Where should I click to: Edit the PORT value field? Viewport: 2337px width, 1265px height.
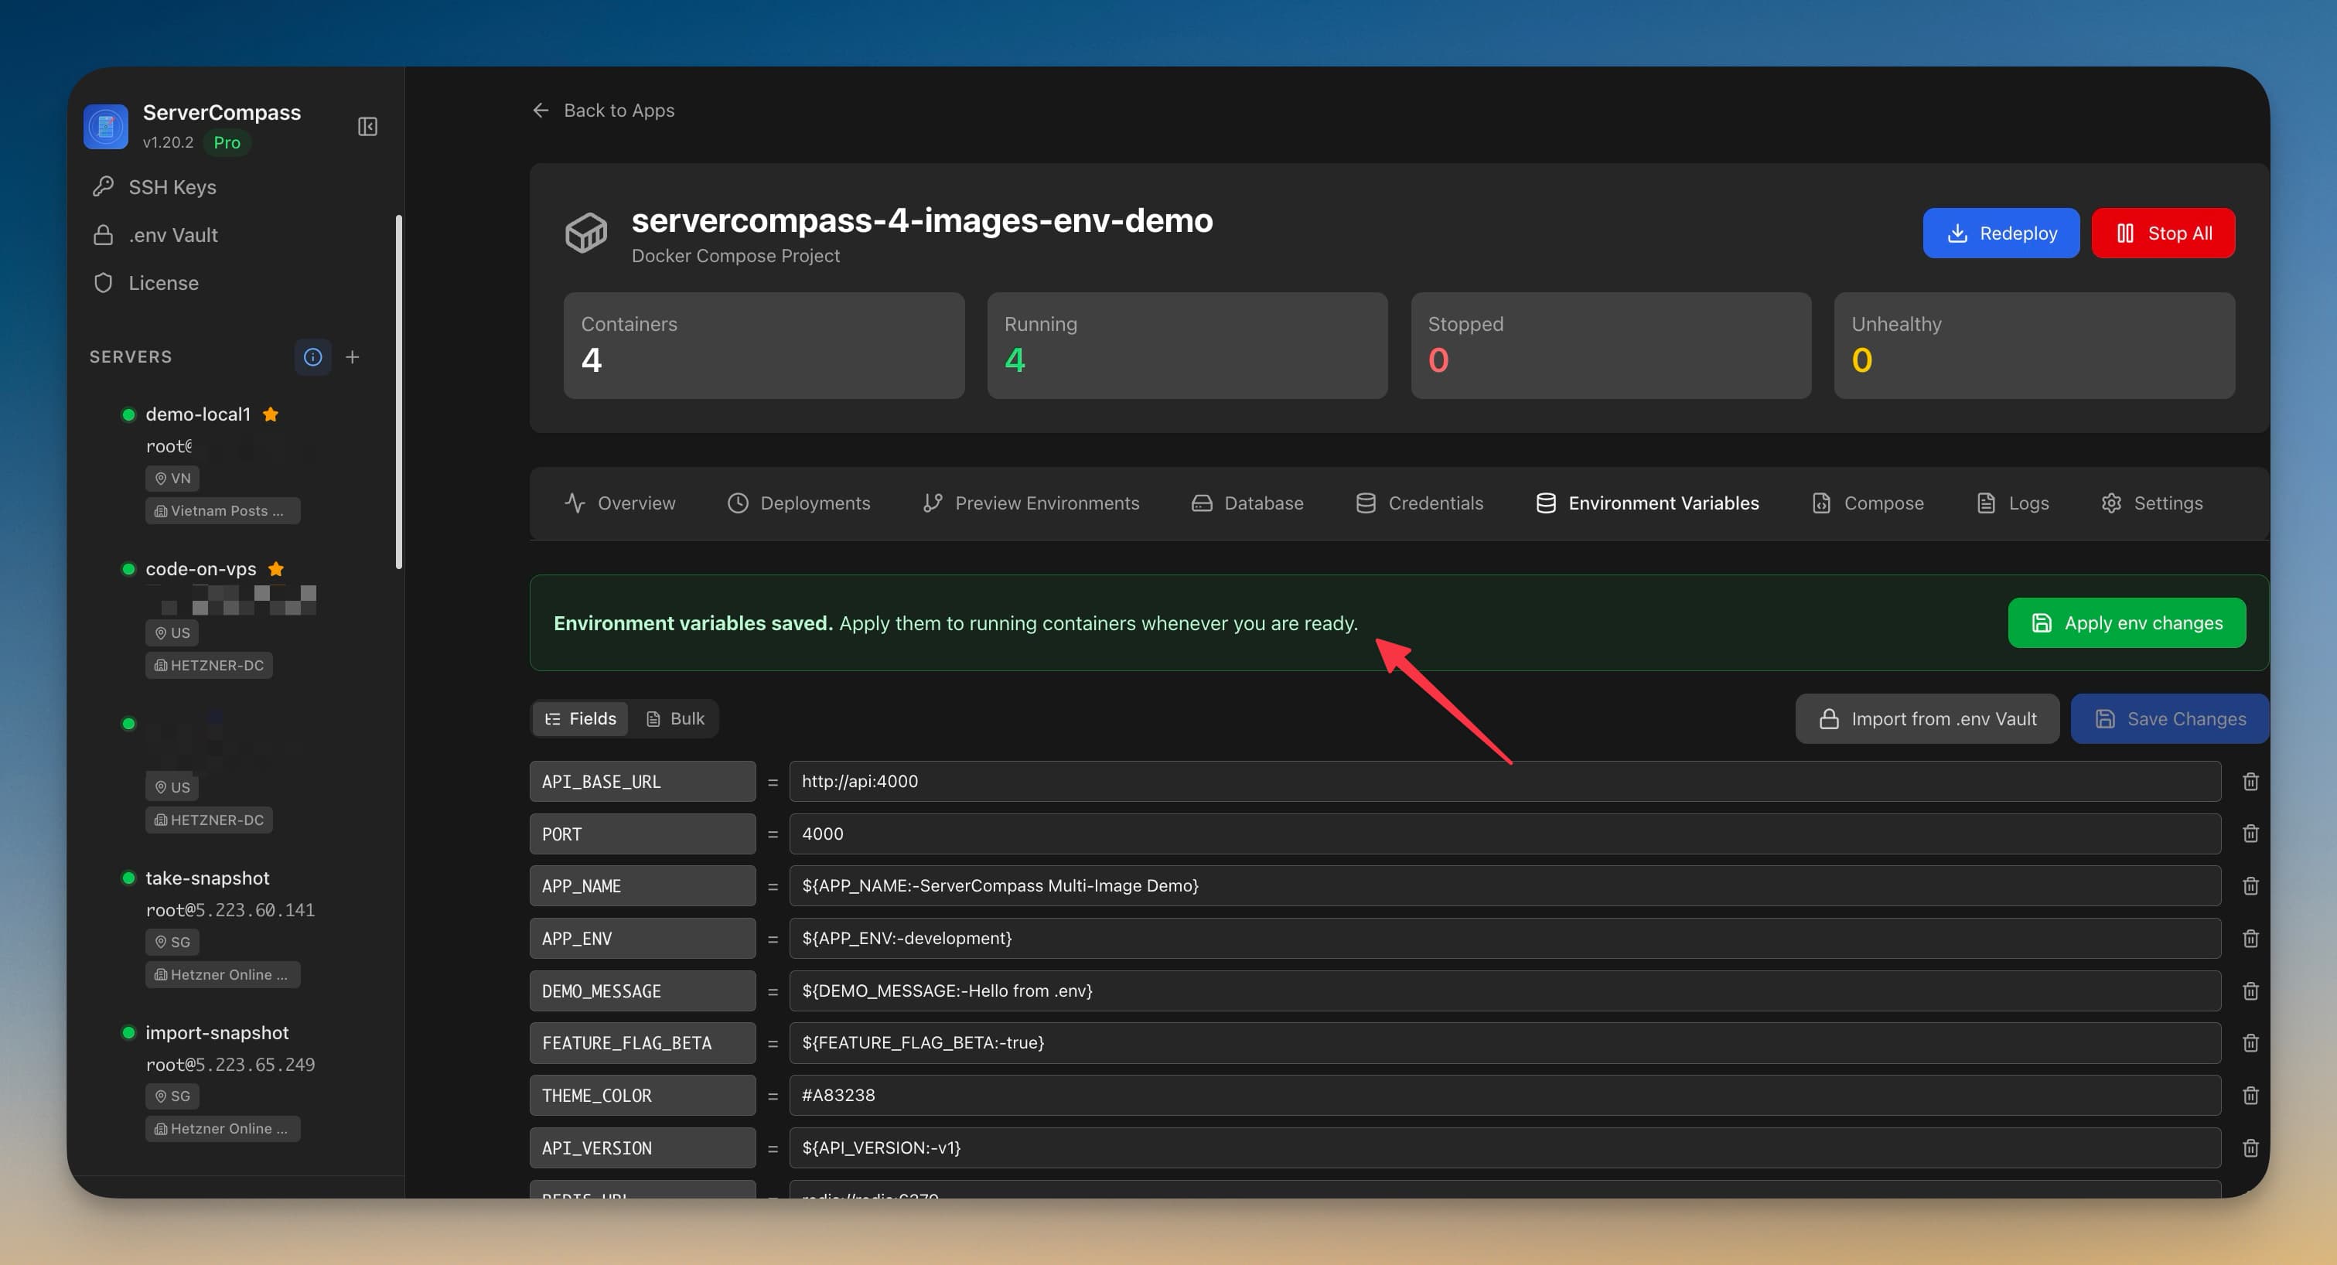[x=1504, y=834]
